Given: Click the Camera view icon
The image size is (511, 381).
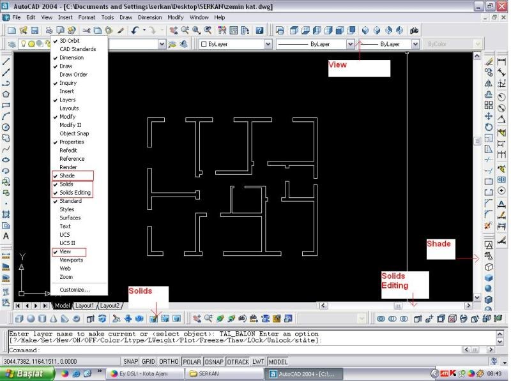Looking at the screenshot, I should 414,30.
